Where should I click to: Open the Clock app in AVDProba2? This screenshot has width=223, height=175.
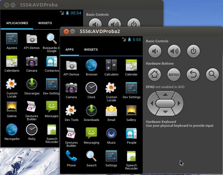click(91, 90)
